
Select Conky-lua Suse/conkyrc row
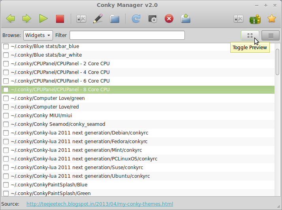coord(138,168)
